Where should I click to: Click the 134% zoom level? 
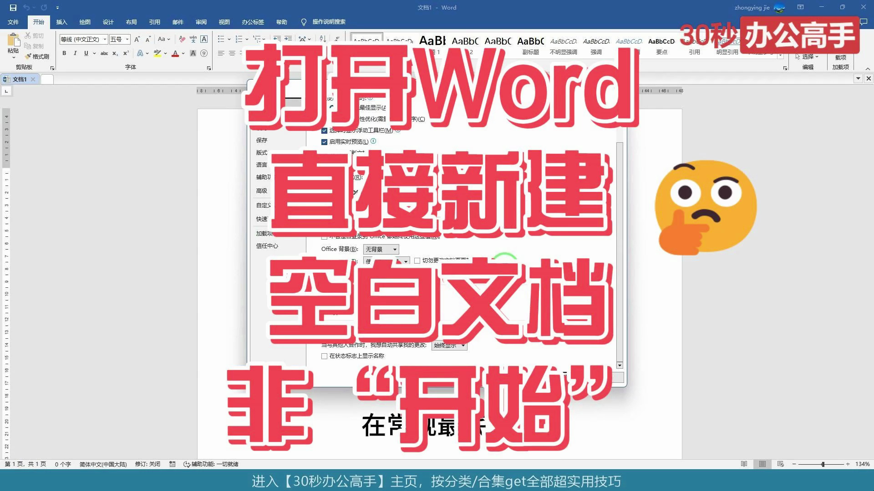coord(862,464)
